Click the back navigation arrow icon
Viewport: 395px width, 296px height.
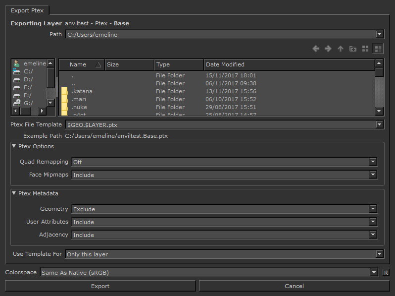[x=316, y=49]
